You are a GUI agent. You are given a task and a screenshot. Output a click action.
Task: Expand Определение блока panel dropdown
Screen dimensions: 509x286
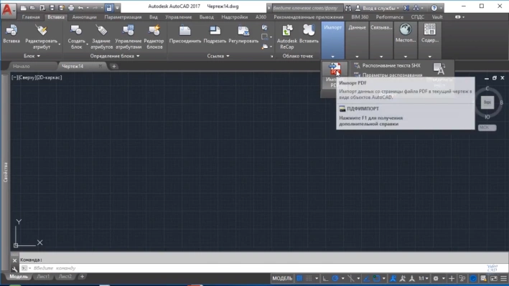[x=115, y=56]
